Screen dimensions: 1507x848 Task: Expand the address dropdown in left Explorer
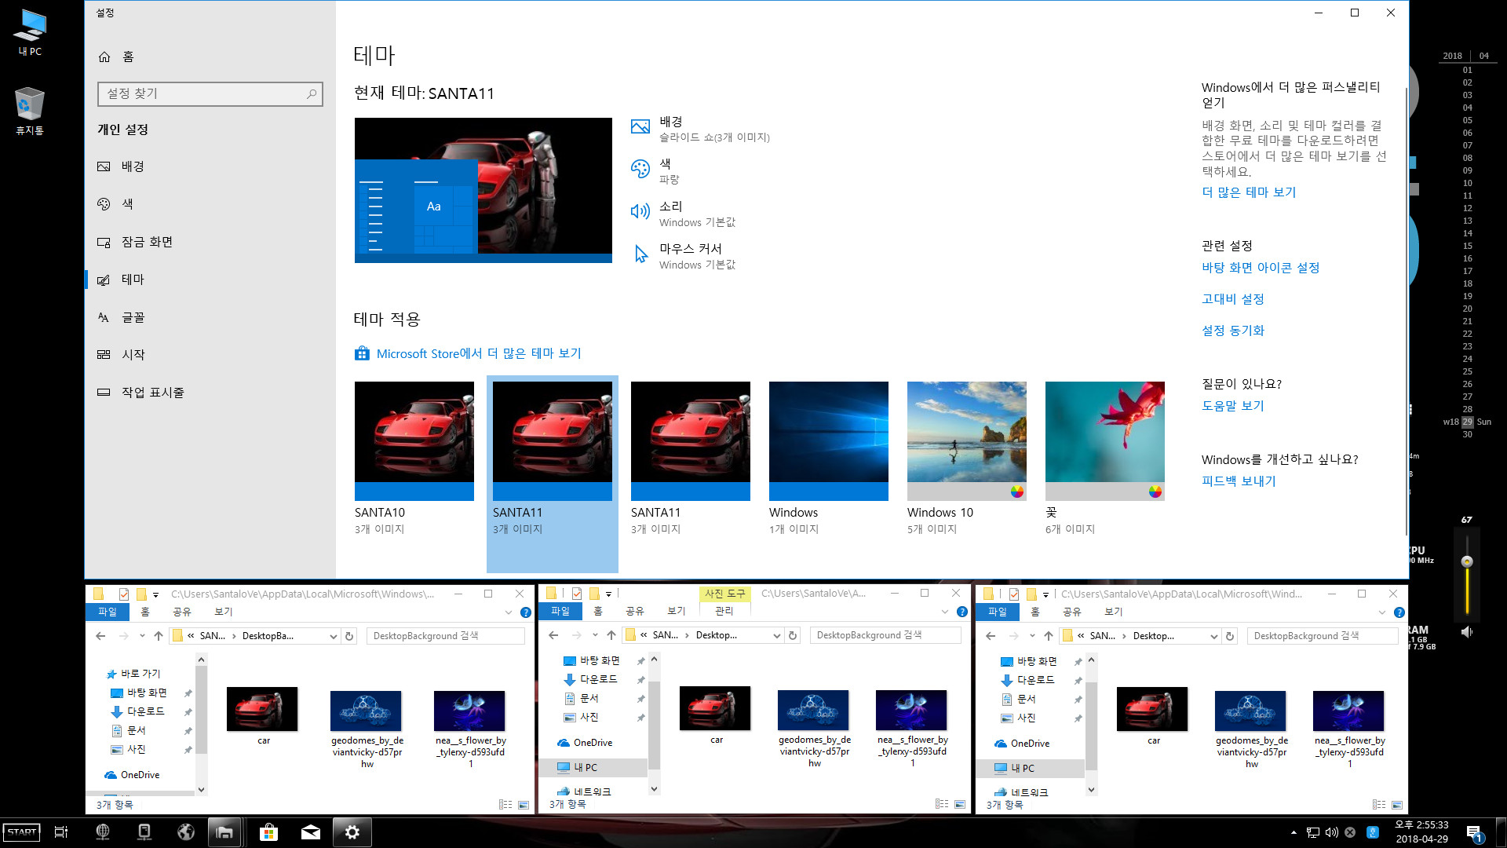[x=334, y=636]
